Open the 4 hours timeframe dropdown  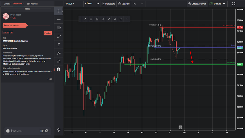(92, 4)
